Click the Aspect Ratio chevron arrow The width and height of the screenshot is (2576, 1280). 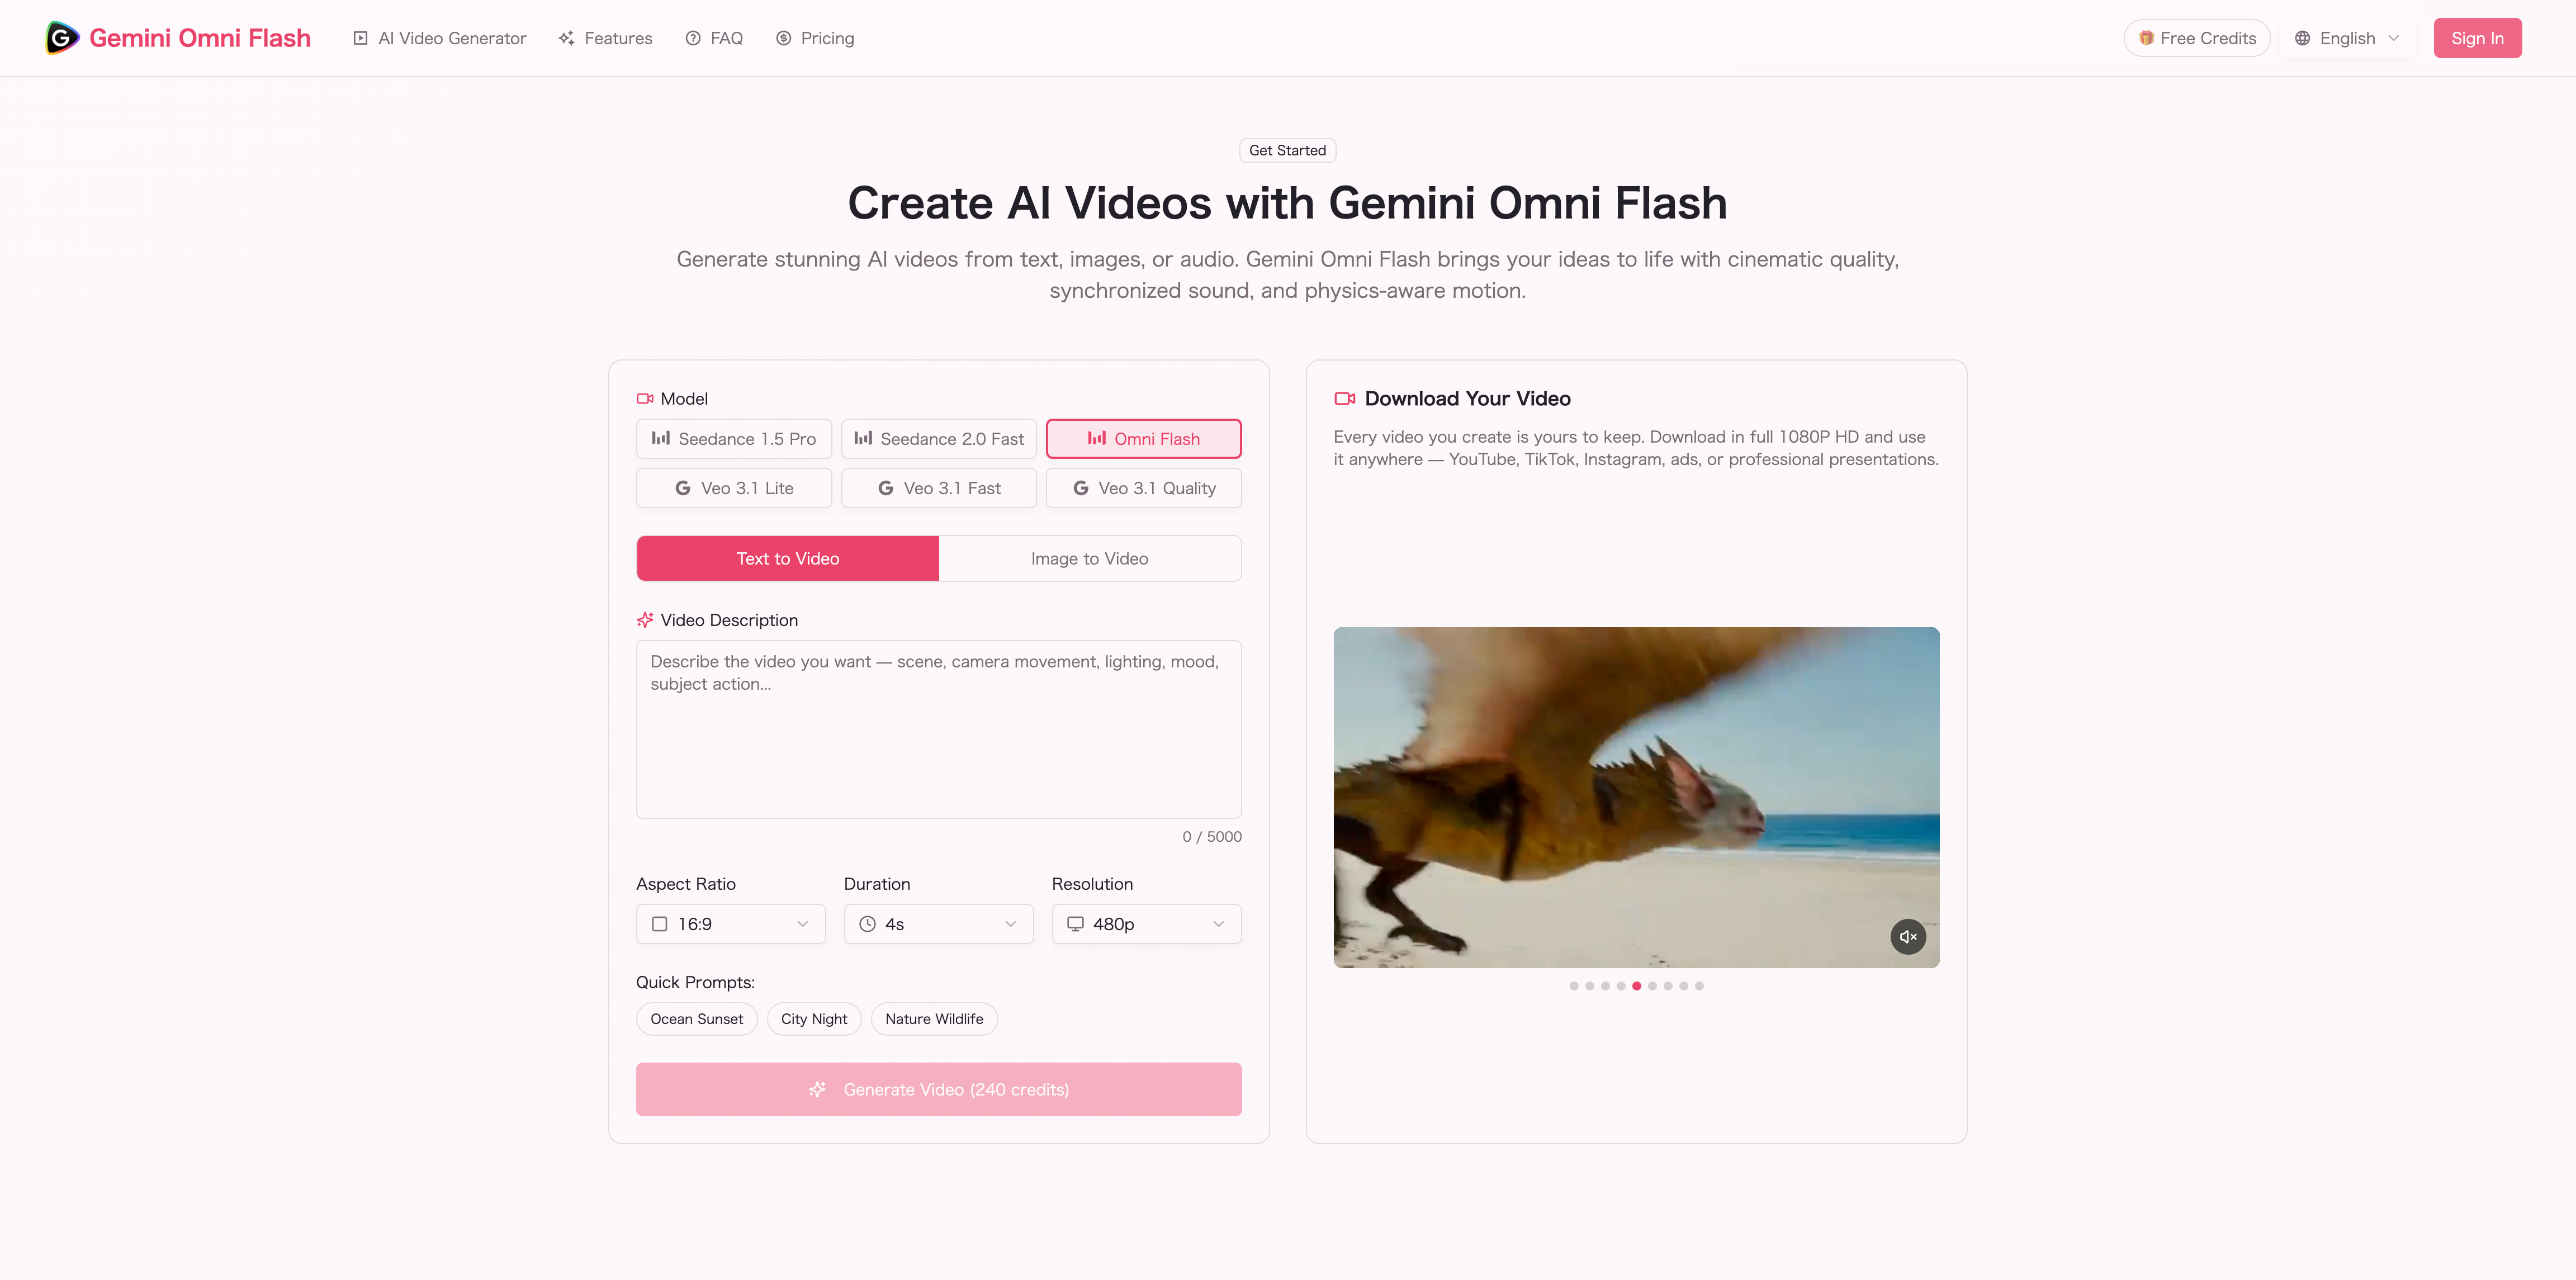click(x=802, y=924)
